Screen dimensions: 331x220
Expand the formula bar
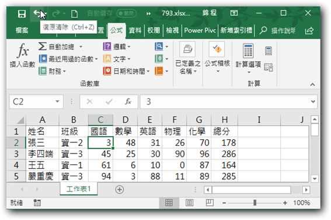coord(313,102)
